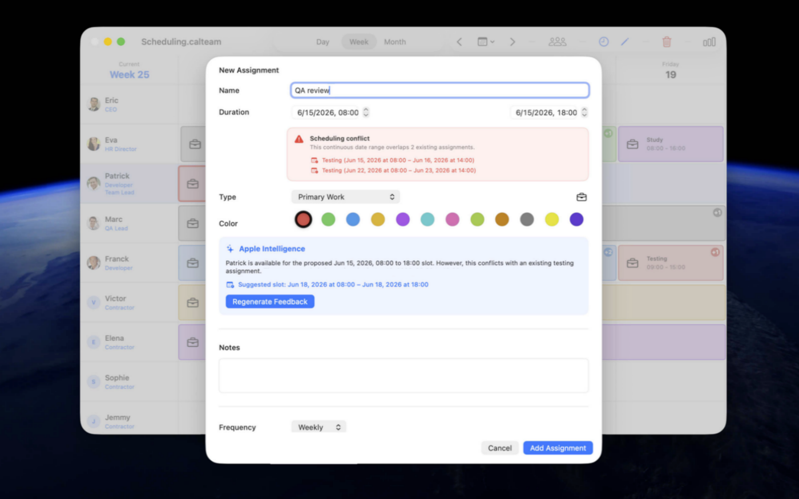This screenshot has width=799, height=499.
Task: Click Add Assignment button
Action: pyautogui.click(x=558, y=448)
